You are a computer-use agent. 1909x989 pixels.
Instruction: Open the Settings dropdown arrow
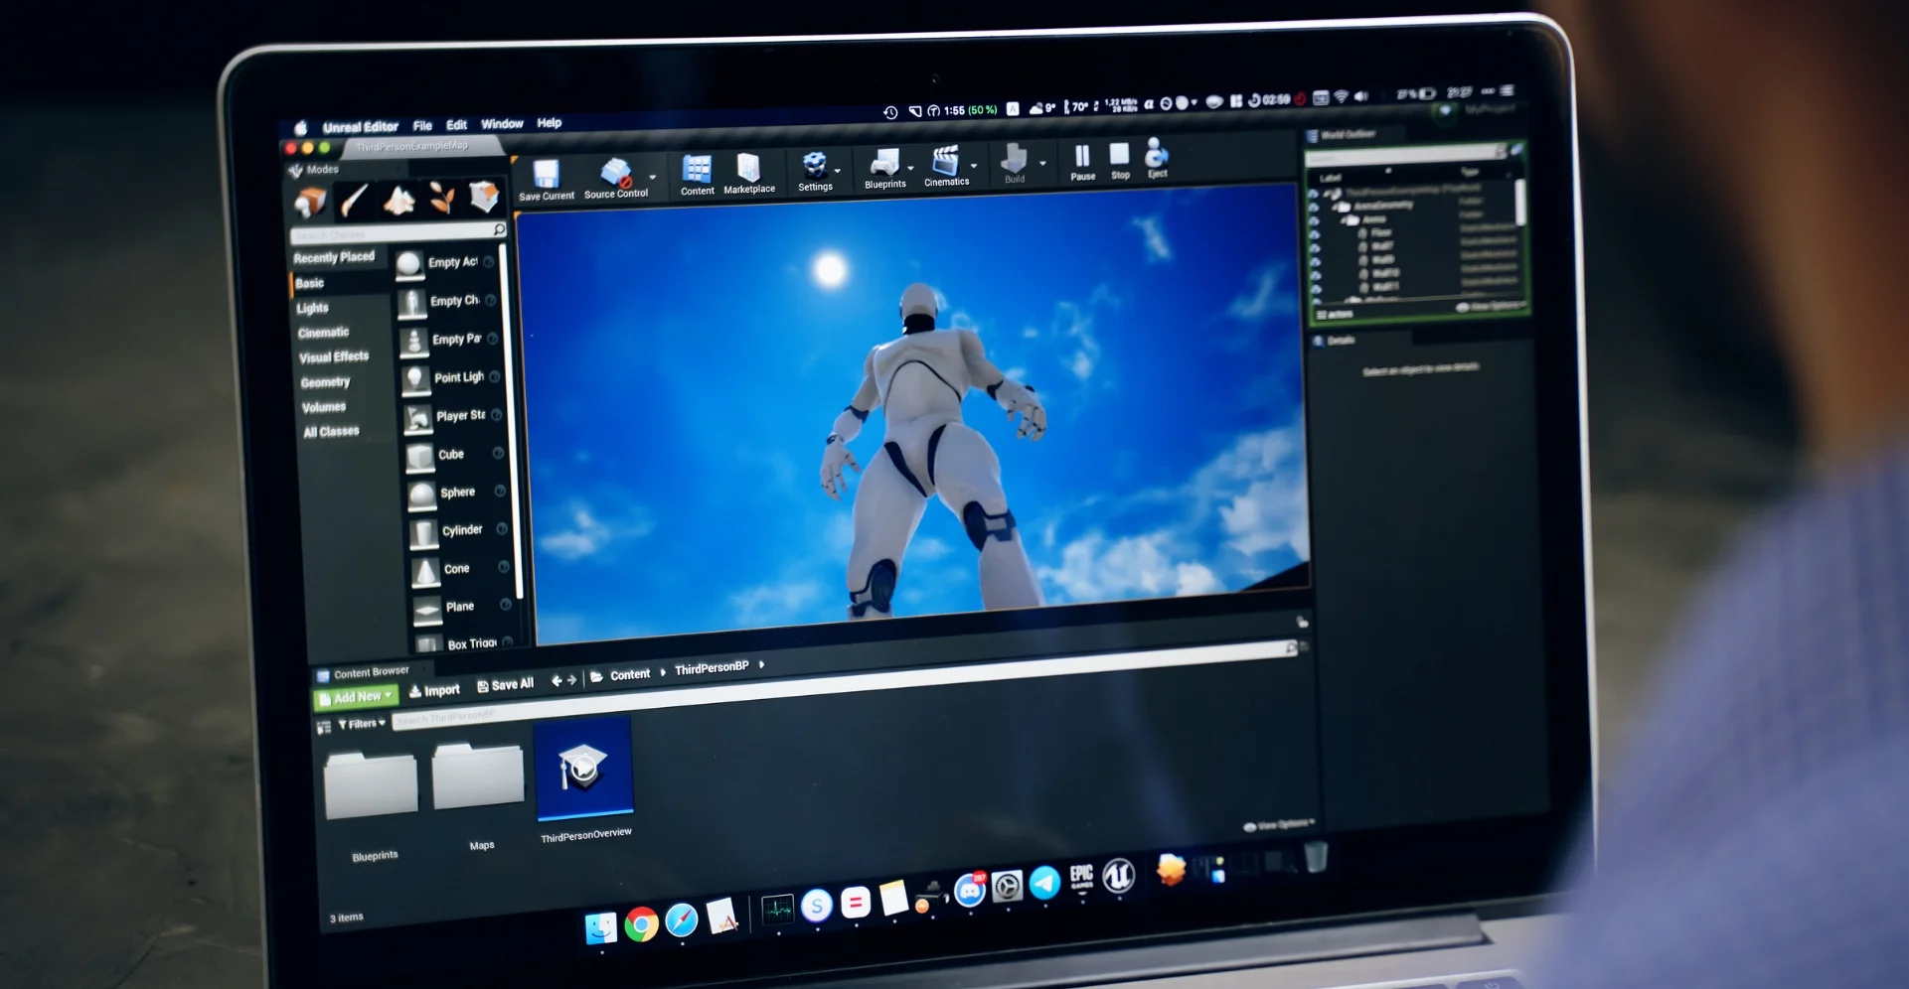click(838, 171)
